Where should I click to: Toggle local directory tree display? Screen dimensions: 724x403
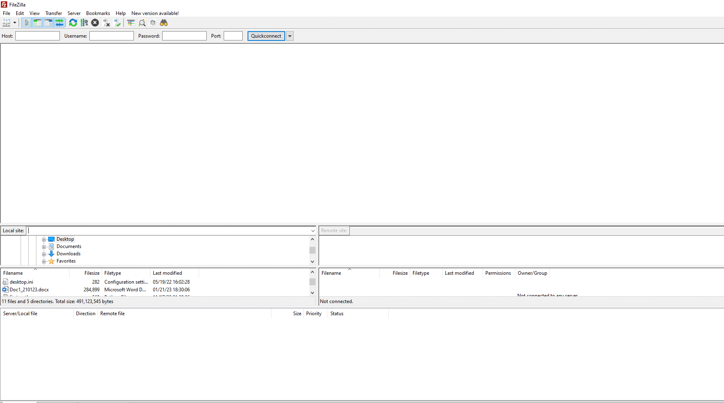tap(37, 23)
